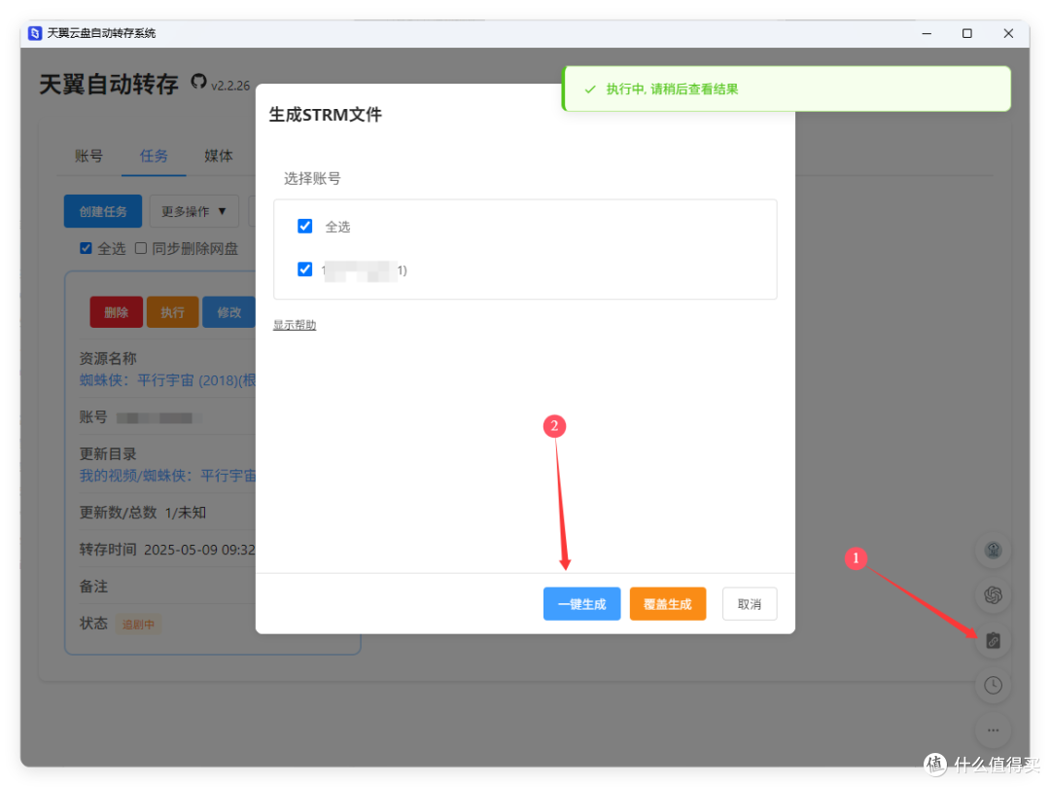Open the 显示帮助 link
Screen dimensions: 1050x787
pos(294,325)
